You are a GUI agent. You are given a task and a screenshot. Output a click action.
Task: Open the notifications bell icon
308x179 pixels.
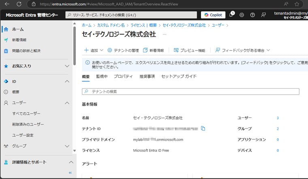tap(231, 15)
